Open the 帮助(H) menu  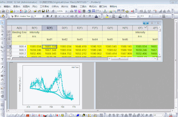coord(113,6)
